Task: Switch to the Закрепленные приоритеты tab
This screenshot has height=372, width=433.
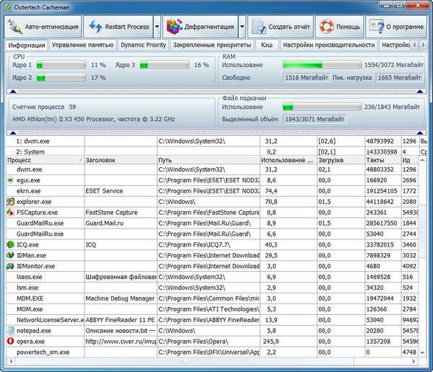Action: 212,45
